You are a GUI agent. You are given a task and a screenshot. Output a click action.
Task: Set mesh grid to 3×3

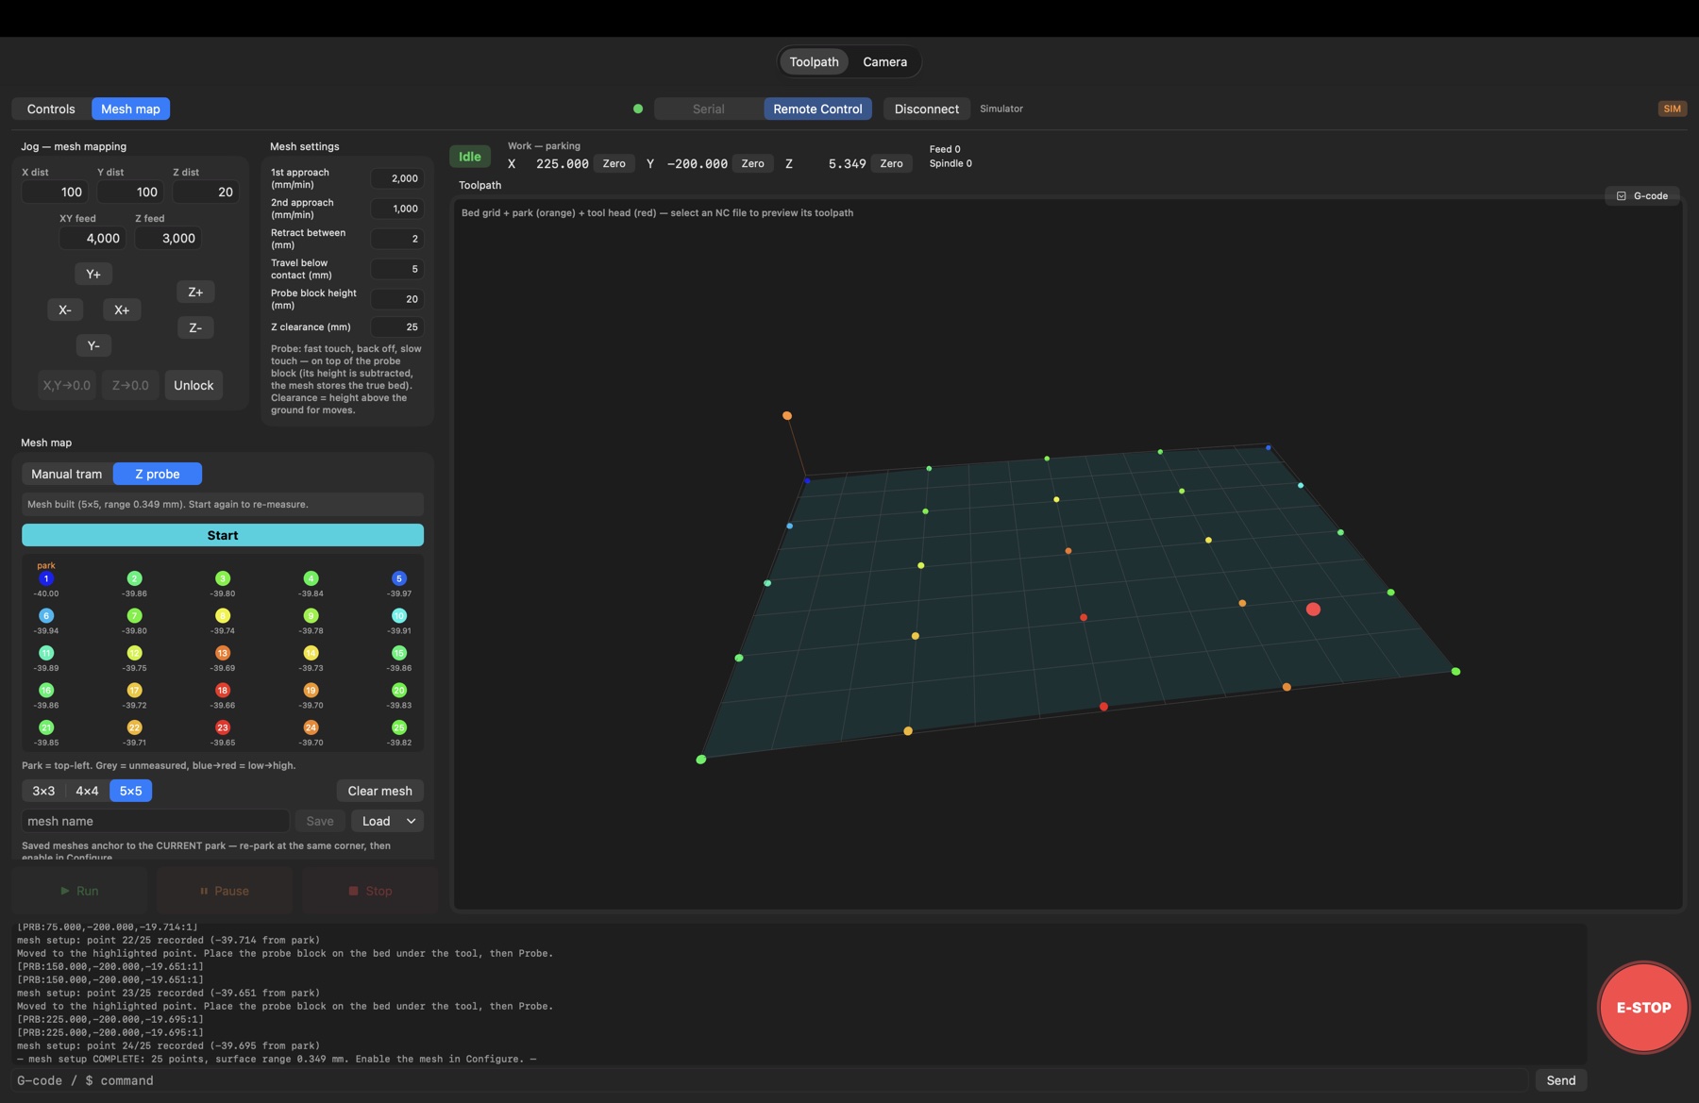coord(43,791)
